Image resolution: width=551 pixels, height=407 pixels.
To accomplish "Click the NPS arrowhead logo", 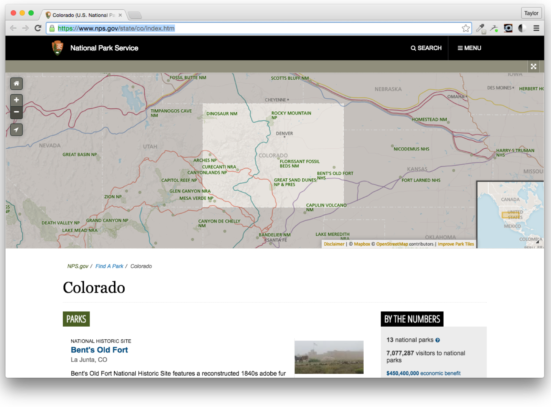I will pos(58,48).
